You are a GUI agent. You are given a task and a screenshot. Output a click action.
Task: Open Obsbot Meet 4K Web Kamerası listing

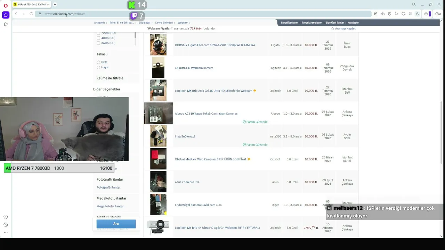[x=211, y=159]
